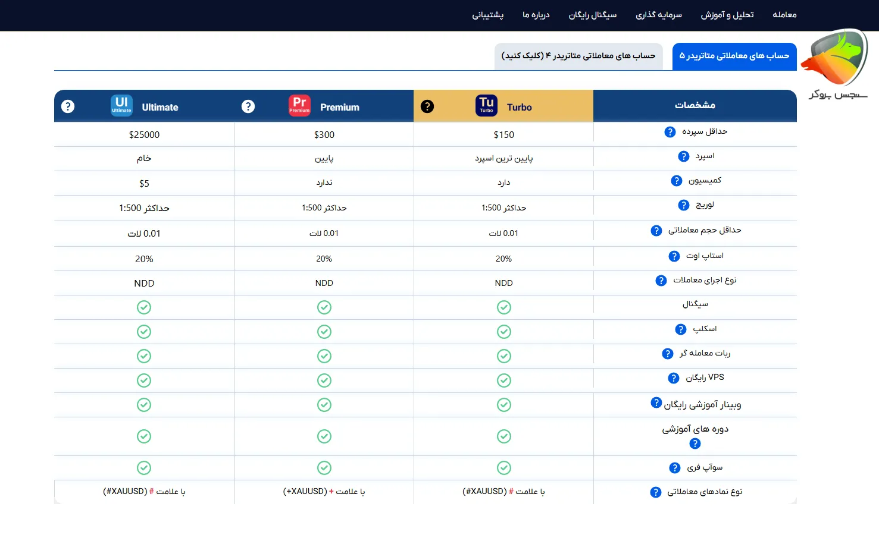The height and width of the screenshot is (541, 879).
Task: Open help icon next to کمیسیون
Action: [677, 181]
